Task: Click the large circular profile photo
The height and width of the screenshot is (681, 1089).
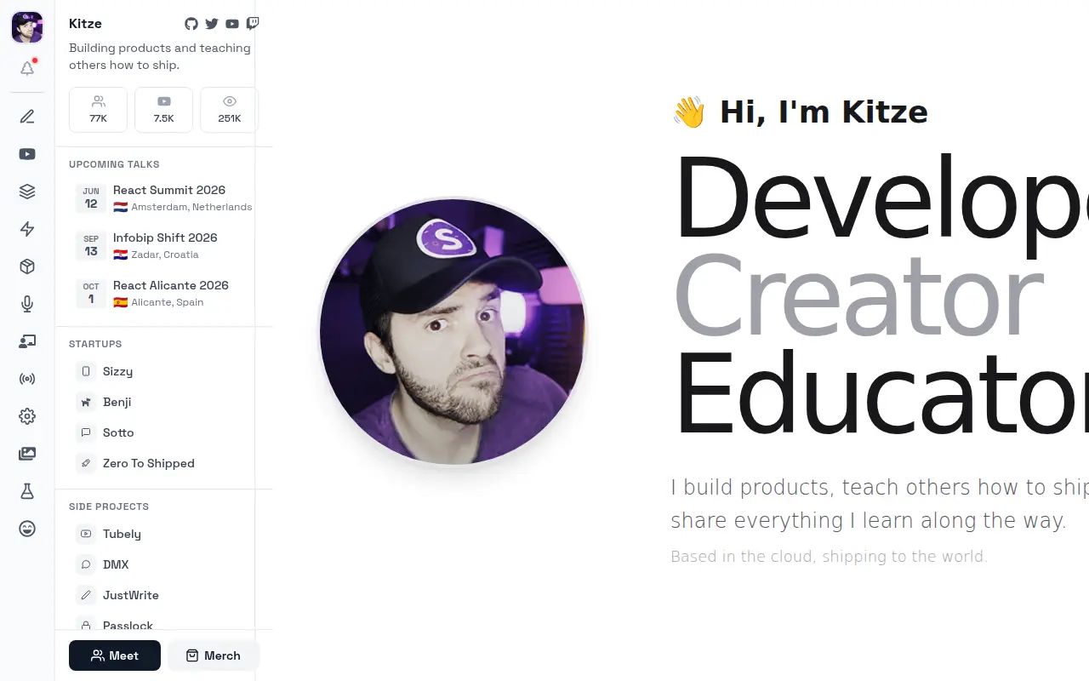Action: coord(453,332)
